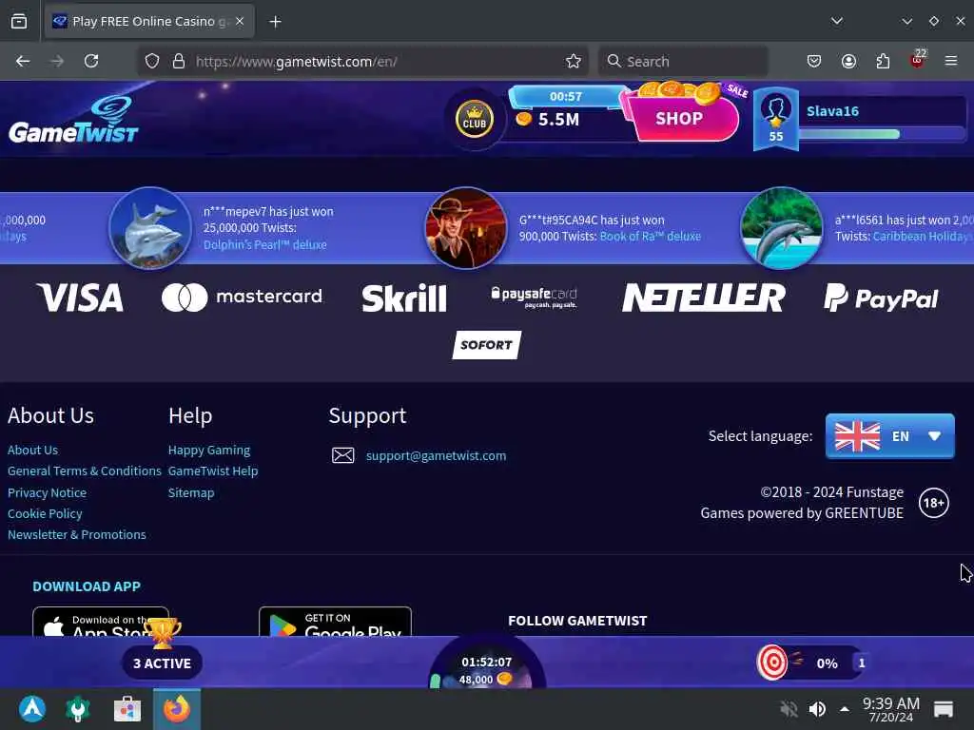Toggle the volume speaker tray icon
The width and height of the screenshot is (974, 730).
point(817,709)
